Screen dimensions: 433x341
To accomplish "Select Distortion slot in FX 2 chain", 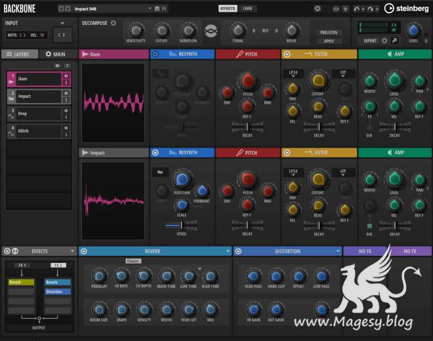I will pos(58,292).
